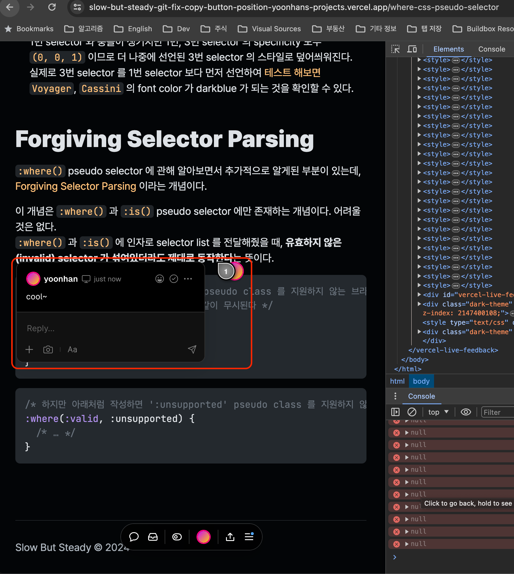The image size is (514, 574).
Task: Click the browser forward arrow
Action: coord(31,7)
